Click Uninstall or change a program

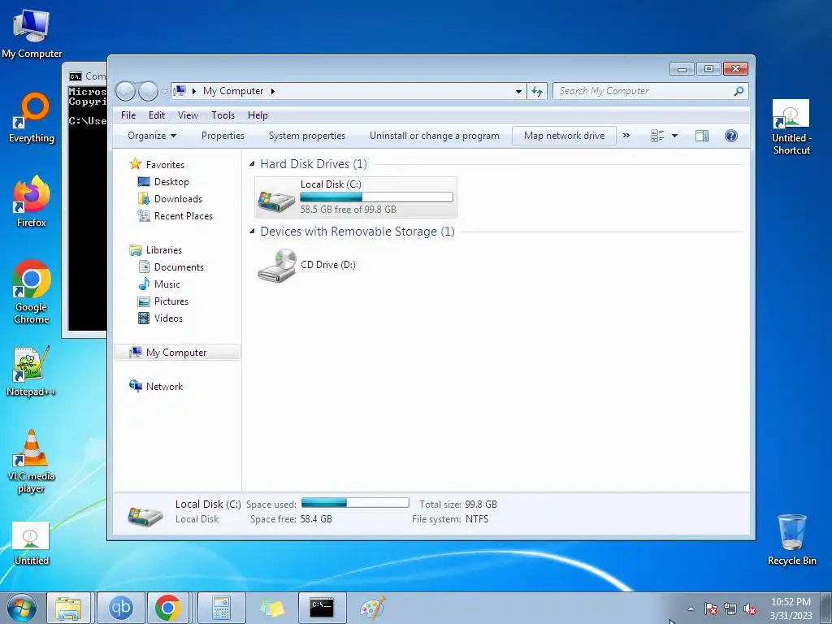click(x=435, y=136)
